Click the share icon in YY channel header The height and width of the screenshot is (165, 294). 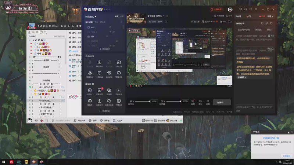tap(77, 26)
